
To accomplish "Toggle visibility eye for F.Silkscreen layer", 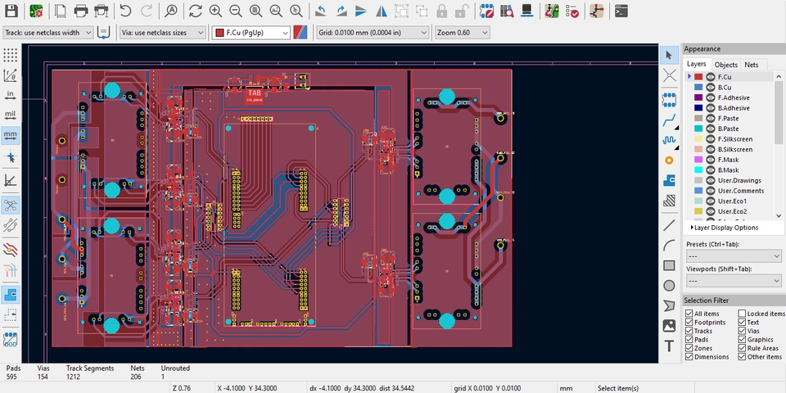I will click(711, 139).
